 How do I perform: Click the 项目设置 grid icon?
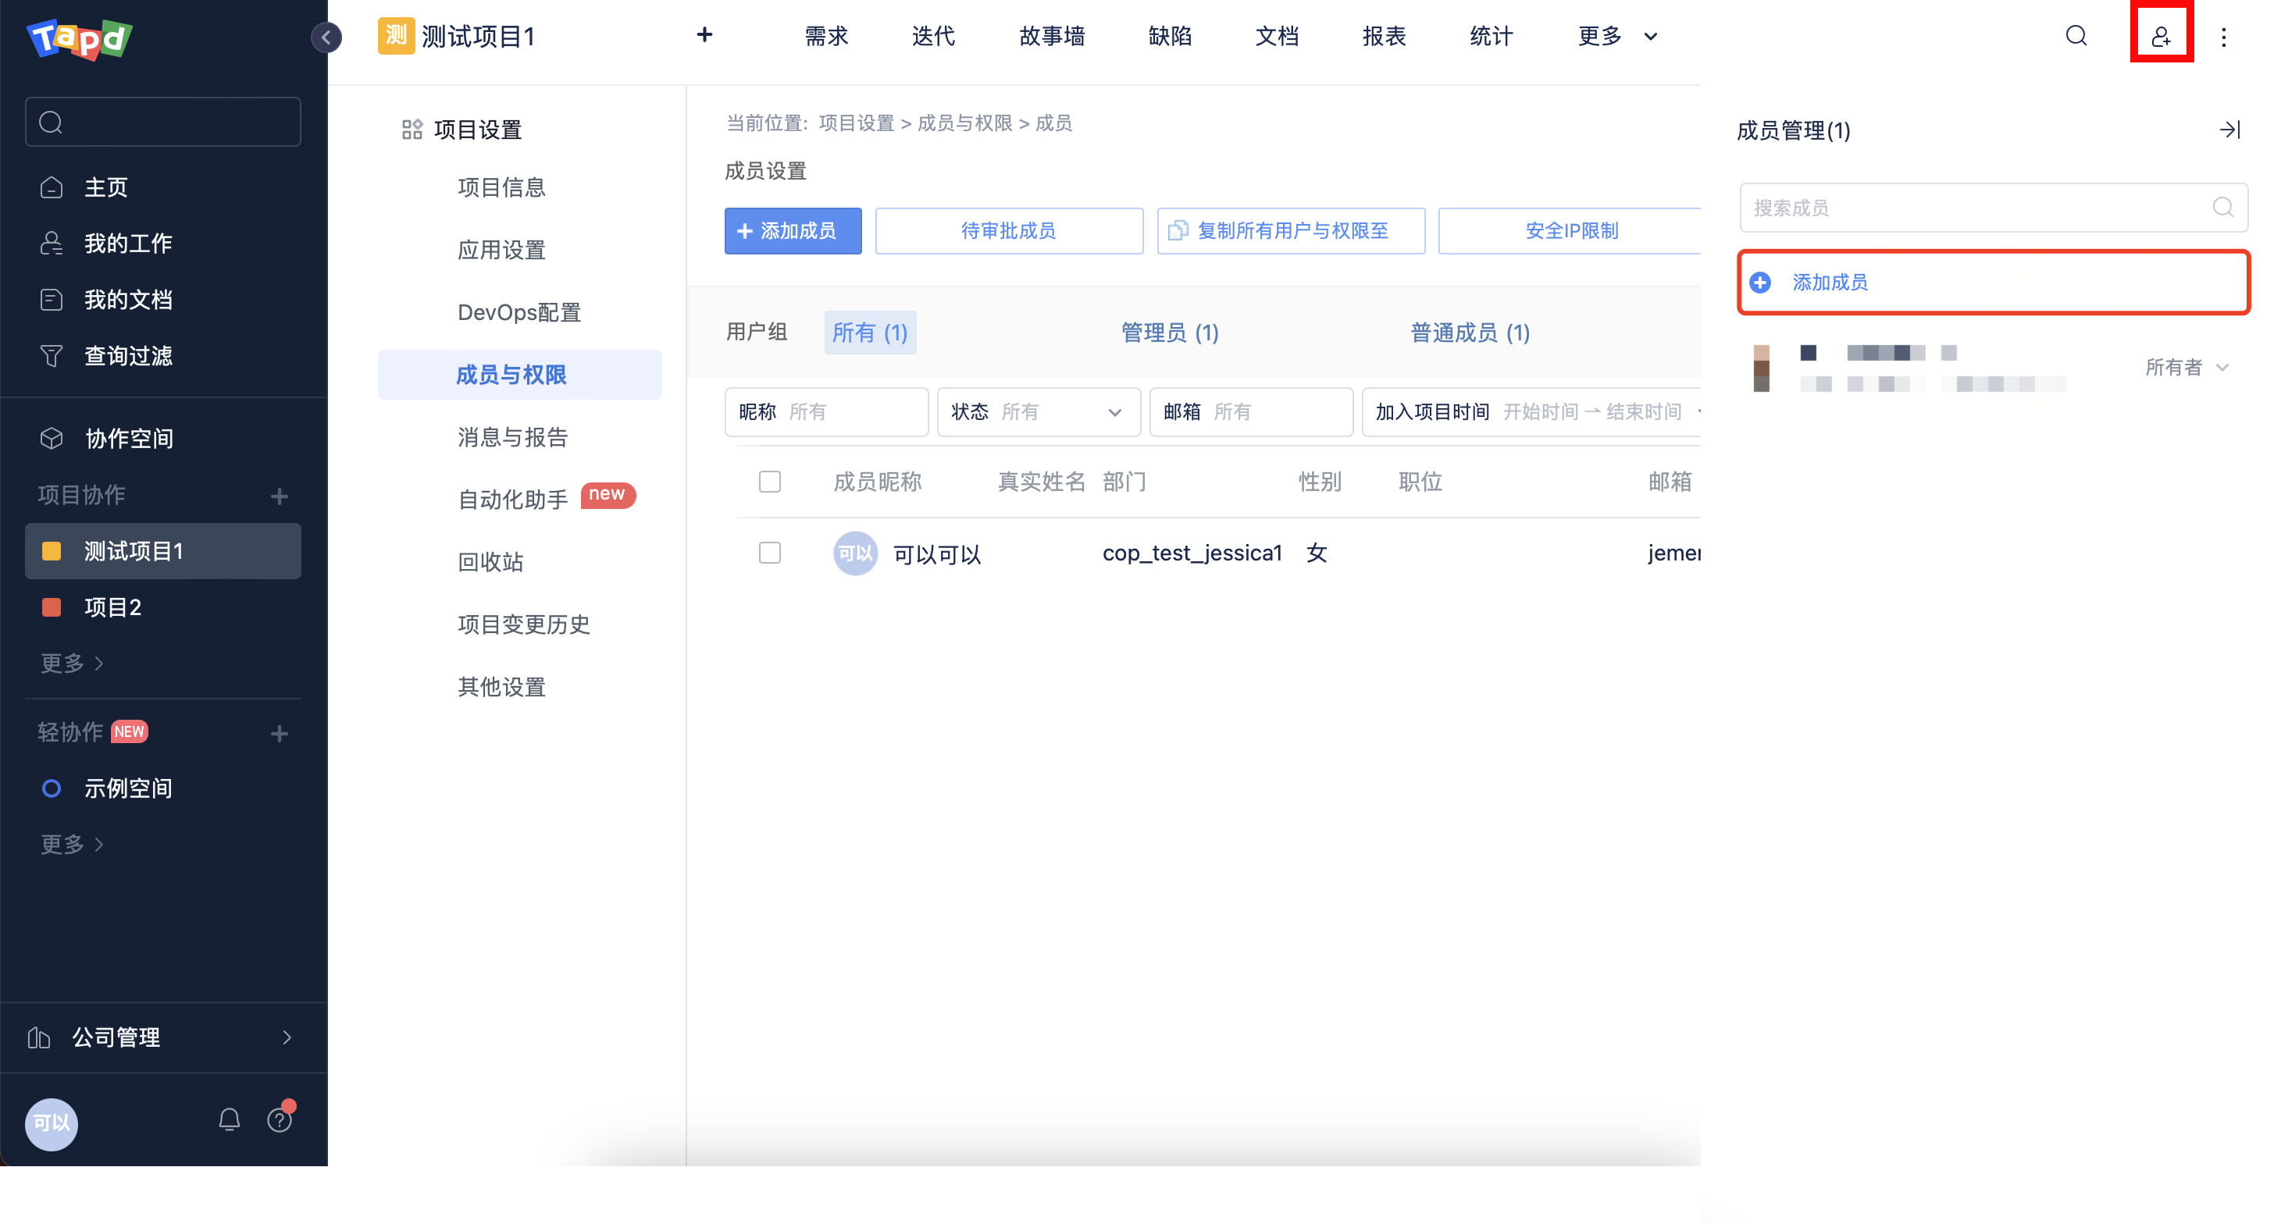pos(412,130)
